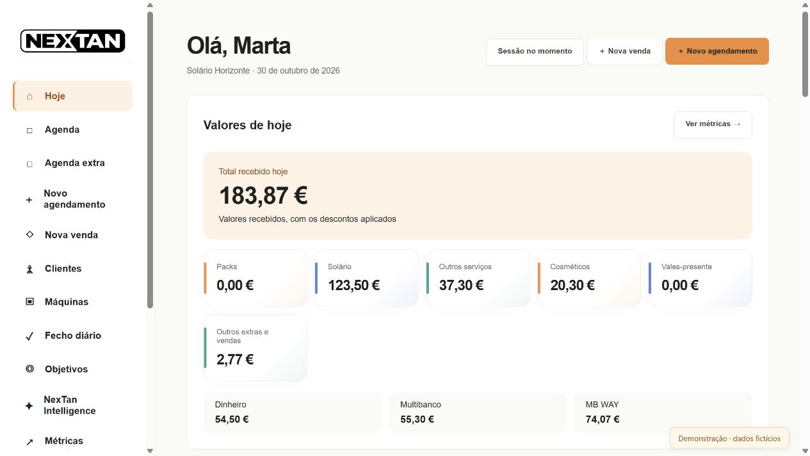Viewport: 810px width, 456px height.
Task: Click the plus icon for Novo agendamento in sidebar
Action: coord(29,200)
